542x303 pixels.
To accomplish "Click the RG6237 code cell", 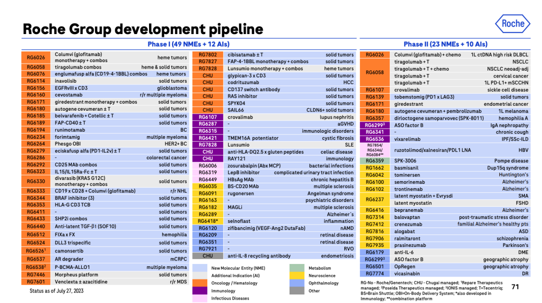I will [x=375, y=199].
